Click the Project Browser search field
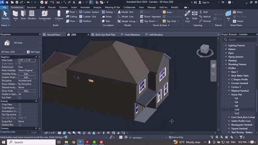 (240, 40)
